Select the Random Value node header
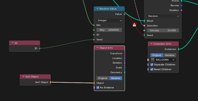This screenshot has width=198, height=101. click(x=109, y=9)
